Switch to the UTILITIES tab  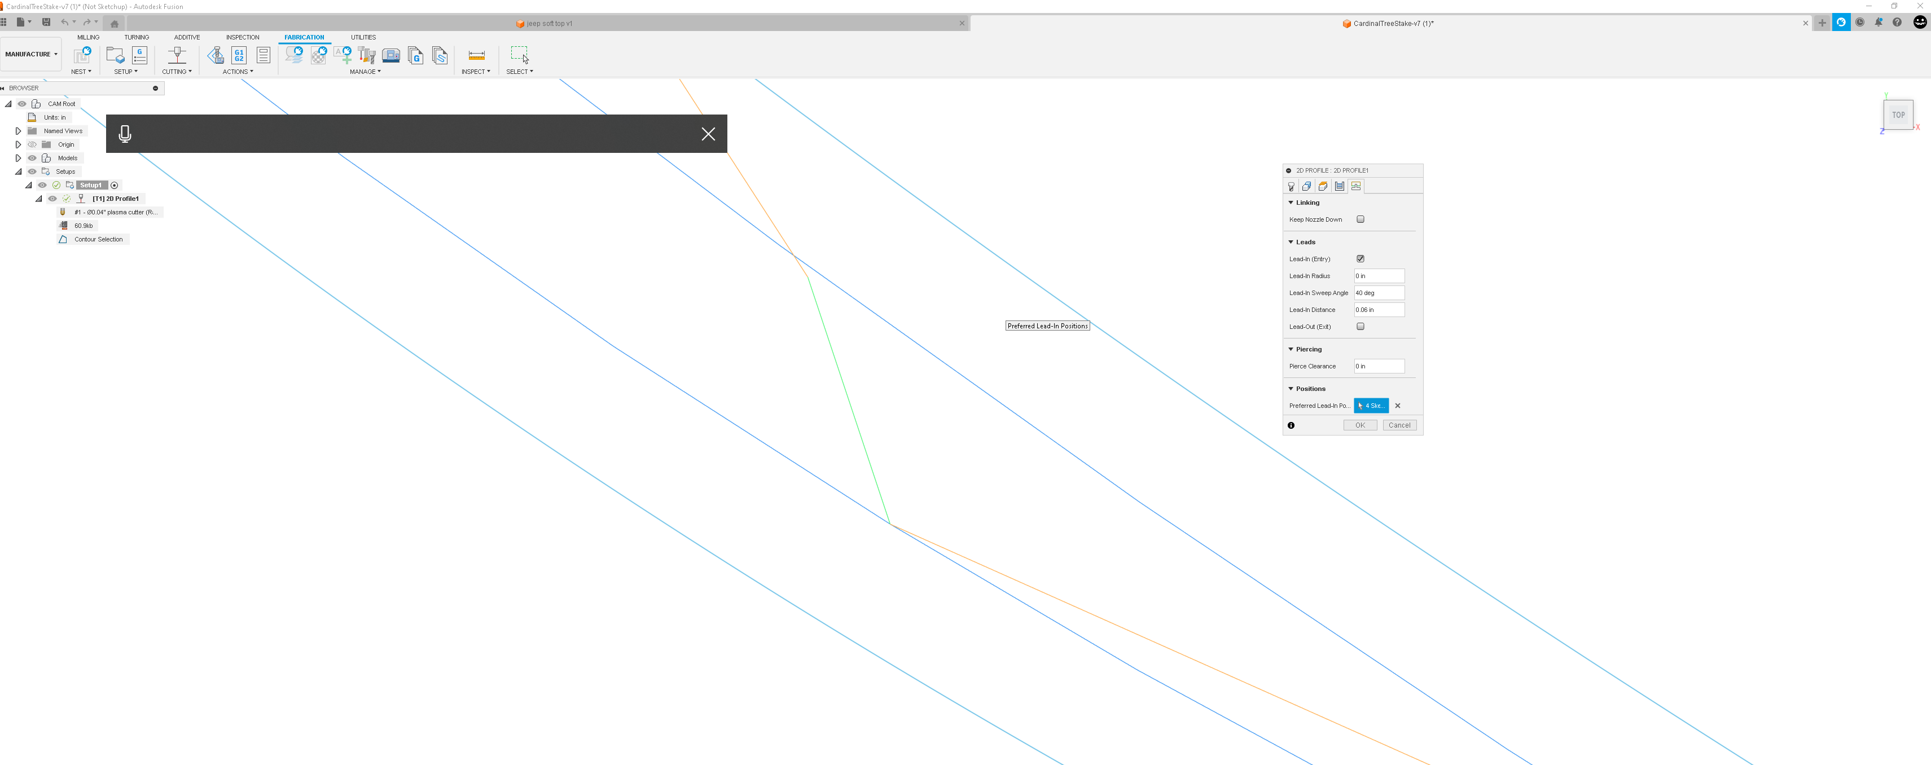coord(363,37)
